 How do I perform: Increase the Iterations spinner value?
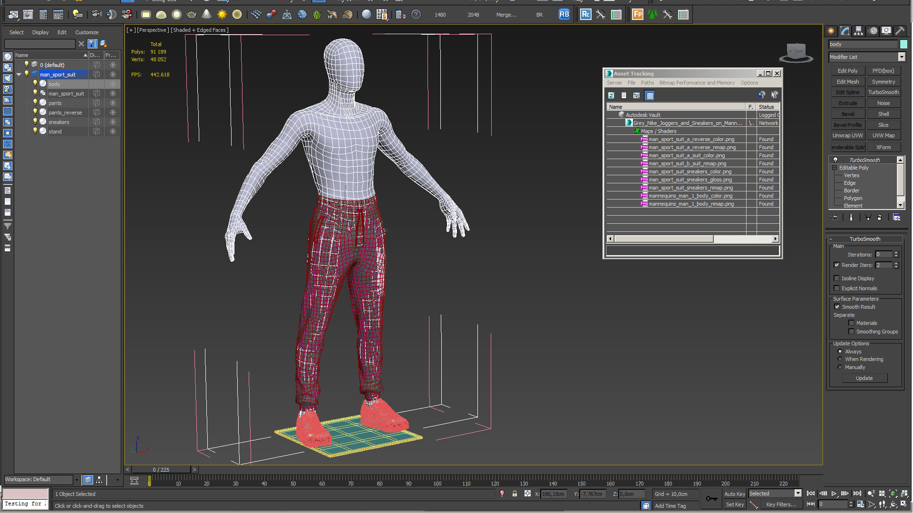point(896,253)
